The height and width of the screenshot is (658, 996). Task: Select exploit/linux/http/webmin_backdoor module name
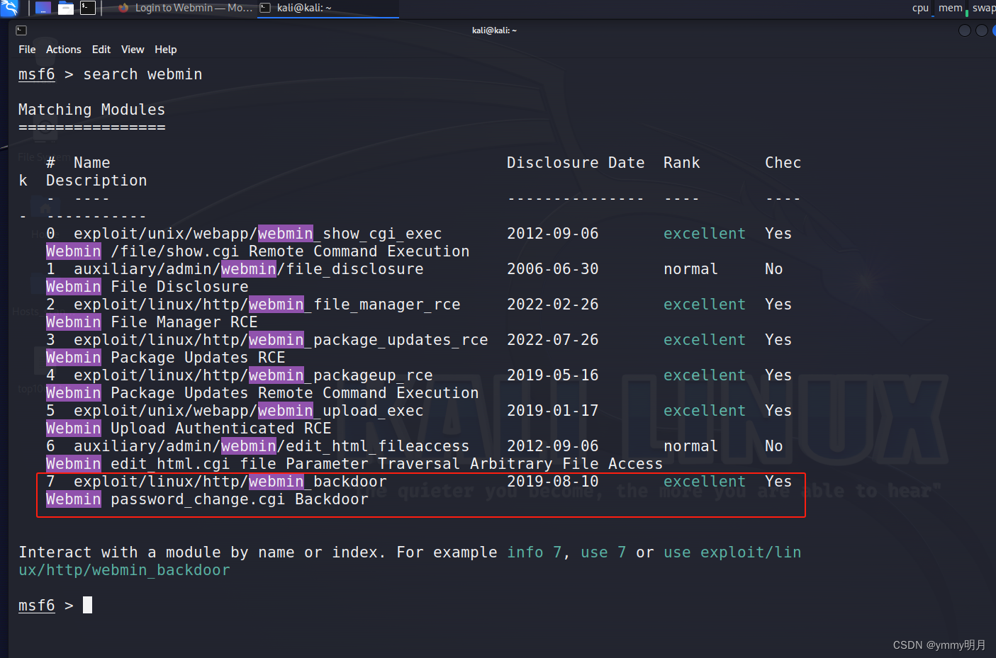(x=230, y=482)
